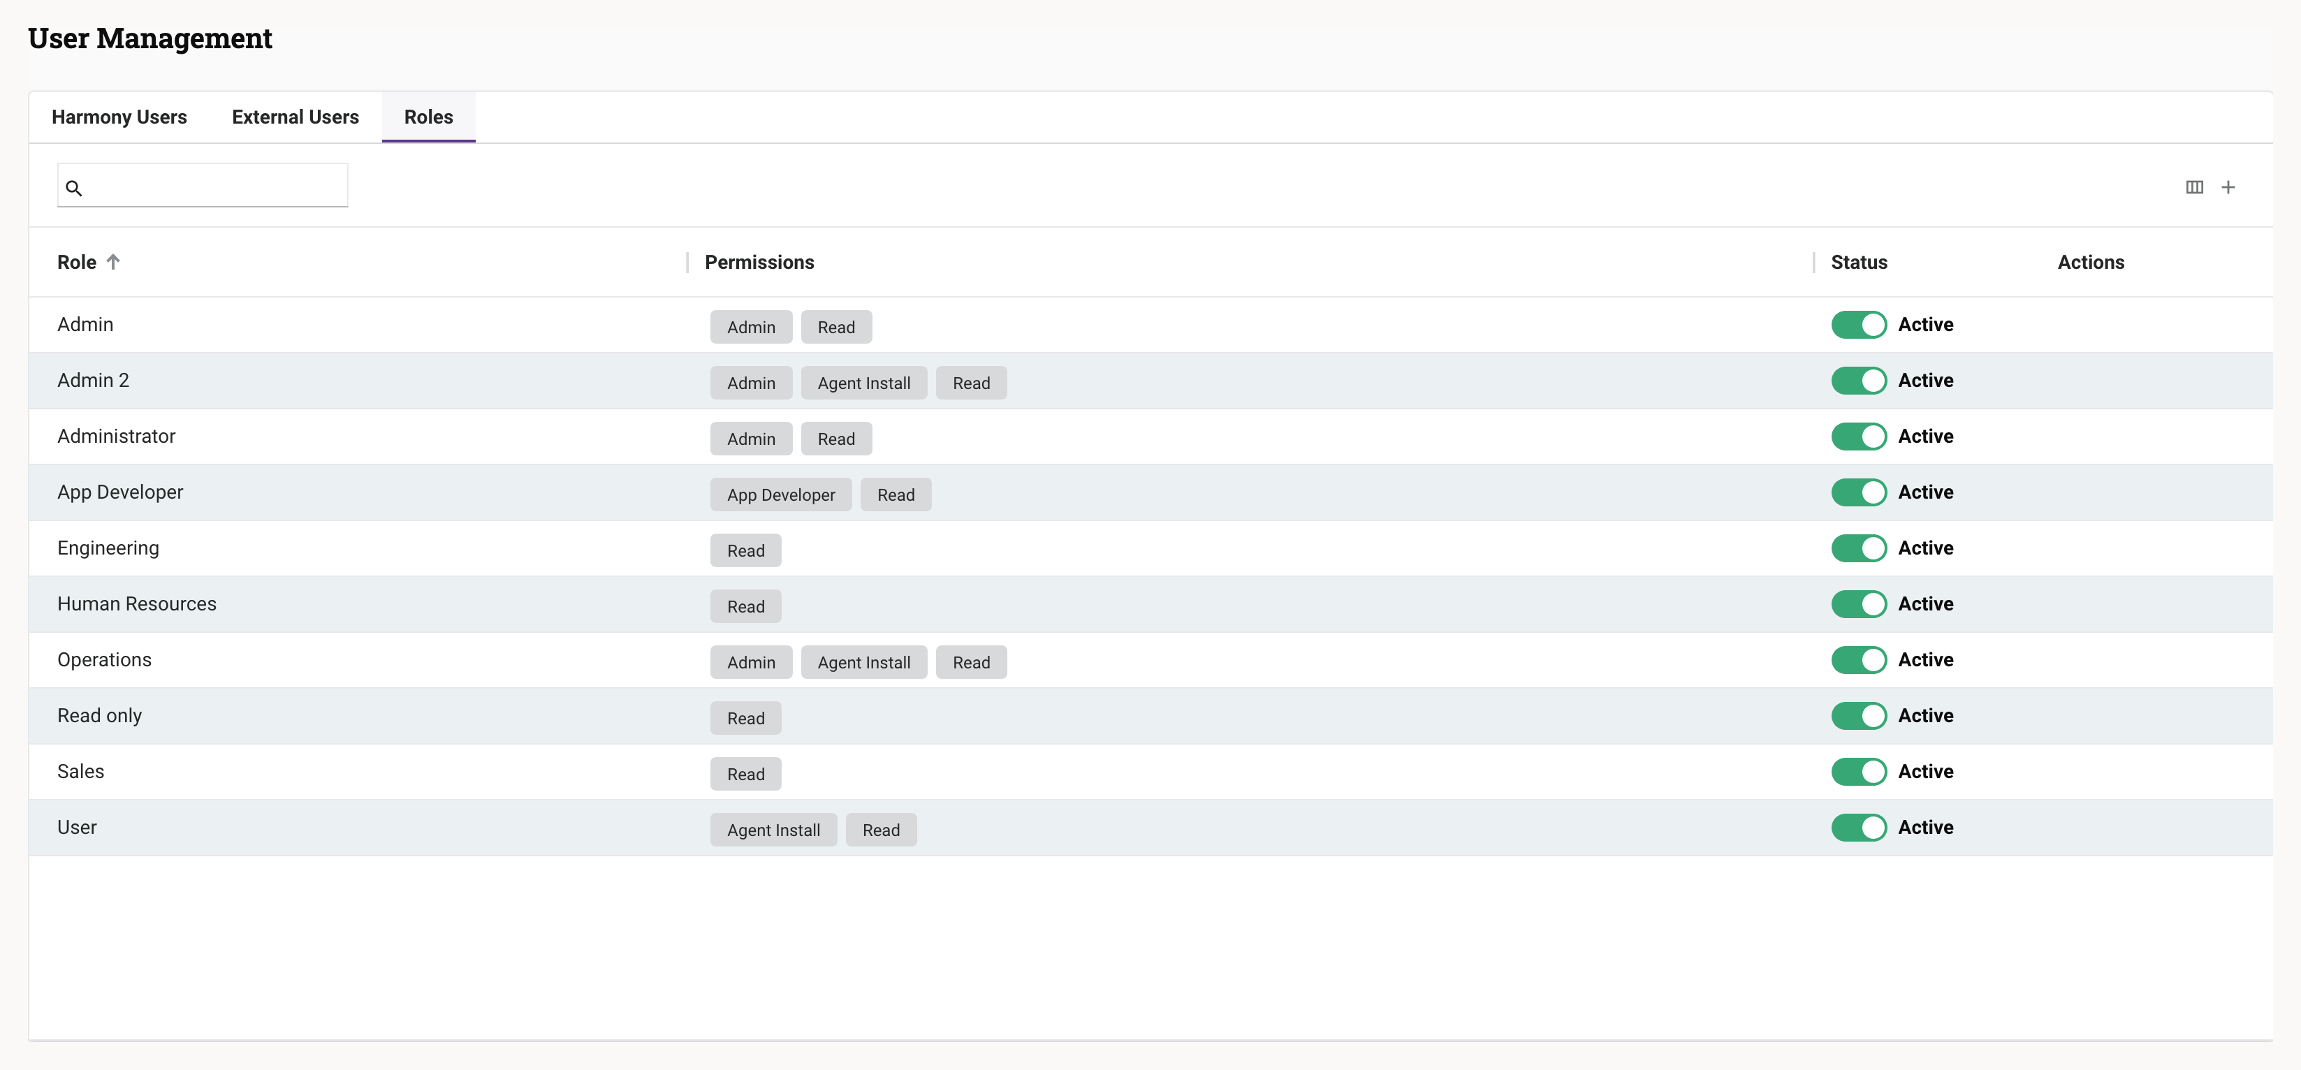The height and width of the screenshot is (1070, 2301).
Task: Select the Roles tab
Action: [428, 117]
